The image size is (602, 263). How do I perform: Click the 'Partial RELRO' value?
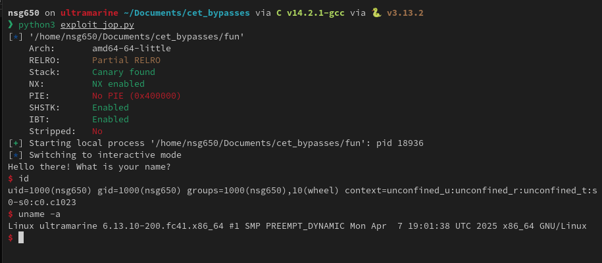click(x=126, y=60)
